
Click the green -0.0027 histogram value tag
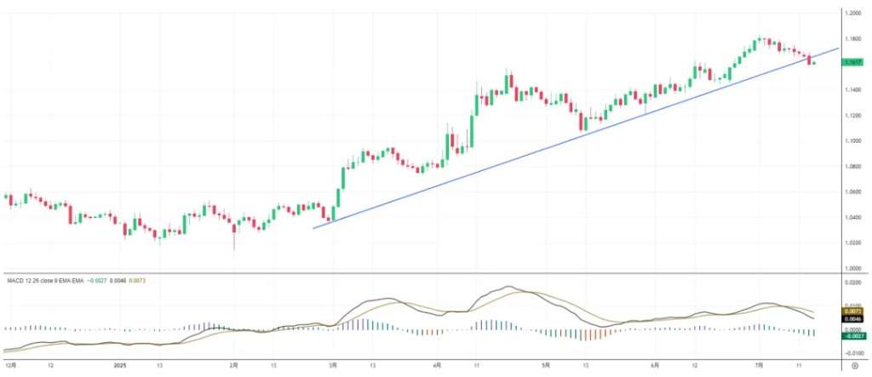point(853,335)
